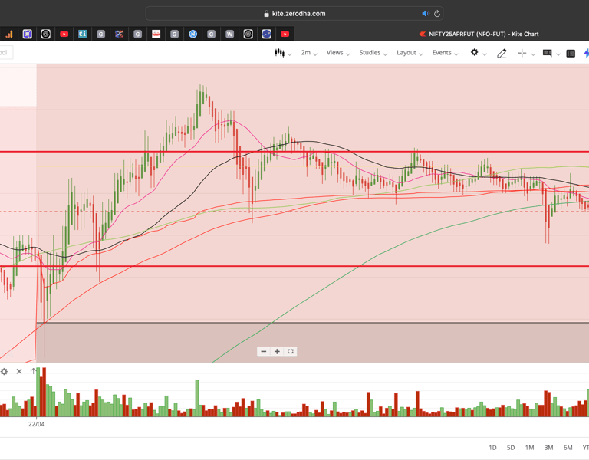This screenshot has width=589, height=460.
Task: Select the upper red horizontal line drawing
Action: [294, 152]
